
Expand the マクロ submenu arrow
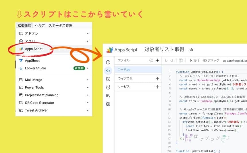tap(87, 41)
